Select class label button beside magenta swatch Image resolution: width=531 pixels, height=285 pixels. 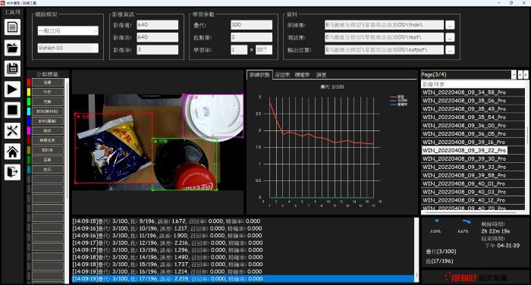click(x=47, y=130)
